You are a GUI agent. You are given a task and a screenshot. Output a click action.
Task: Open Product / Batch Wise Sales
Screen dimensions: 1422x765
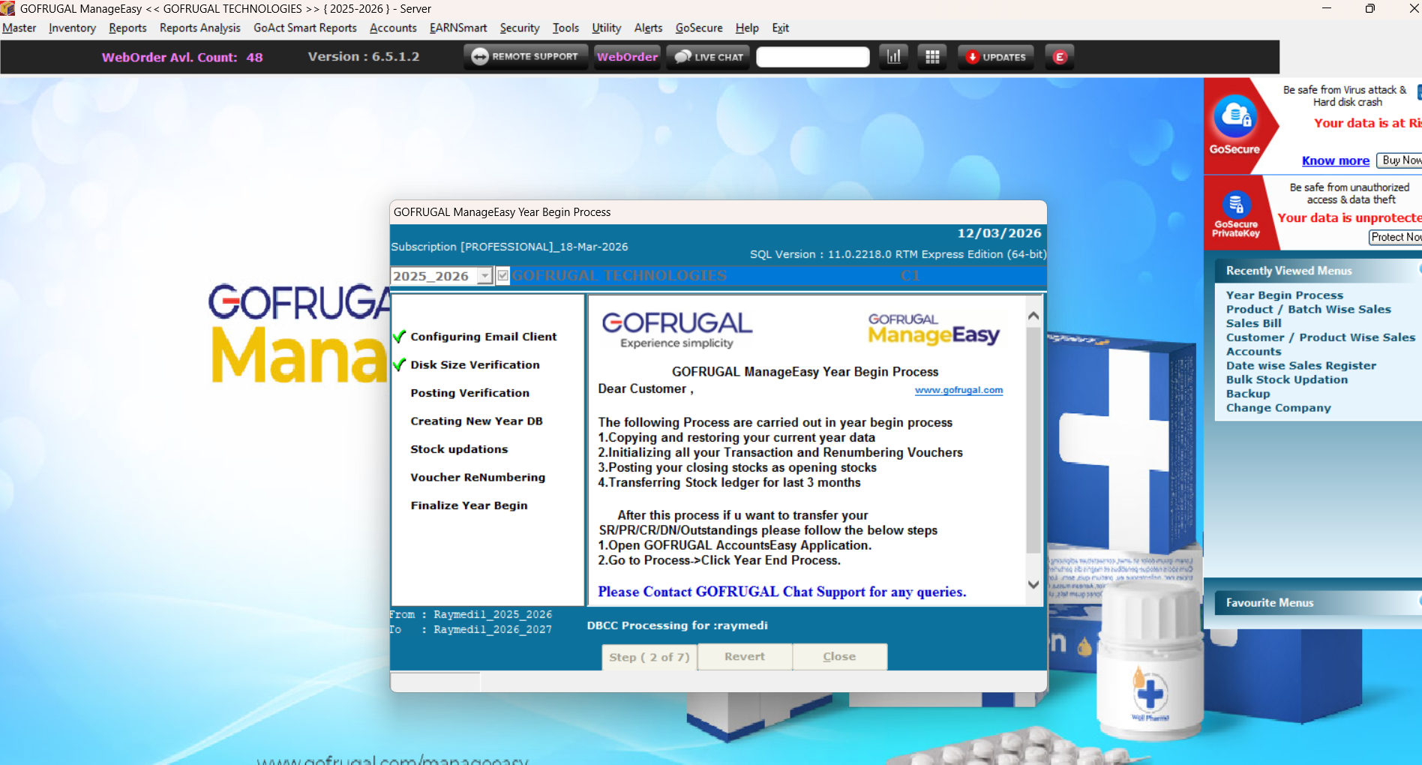tap(1308, 309)
